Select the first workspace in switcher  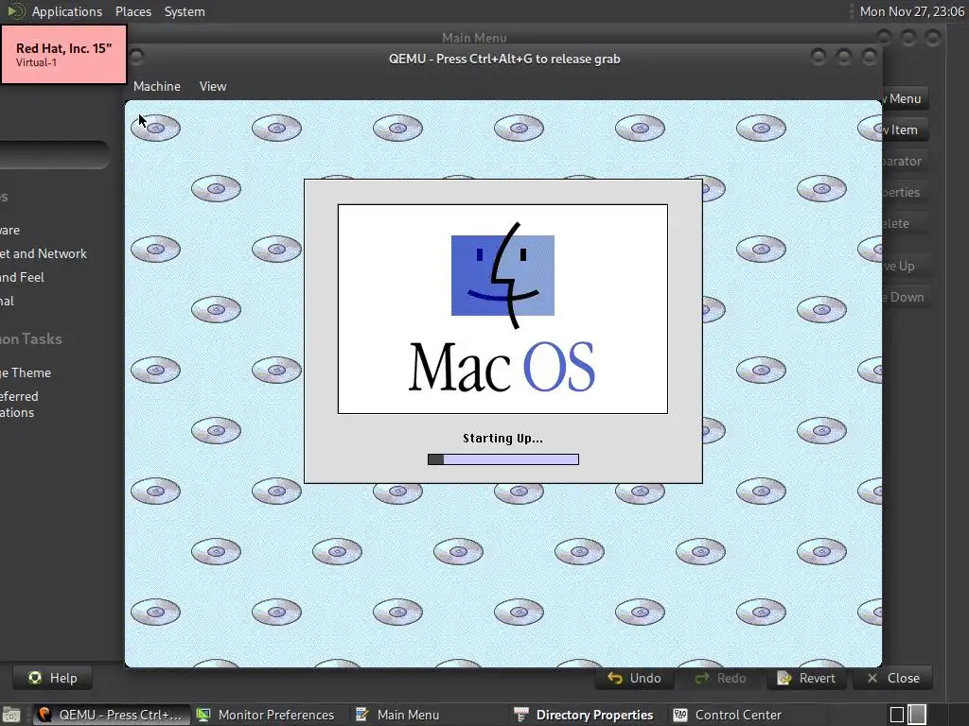coord(897,715)
